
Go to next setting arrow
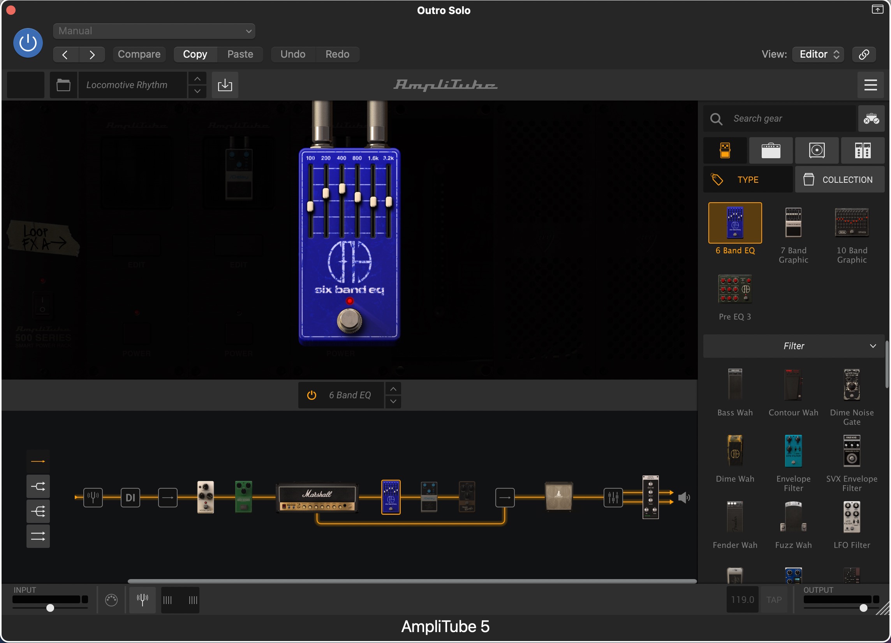point(92,54)
